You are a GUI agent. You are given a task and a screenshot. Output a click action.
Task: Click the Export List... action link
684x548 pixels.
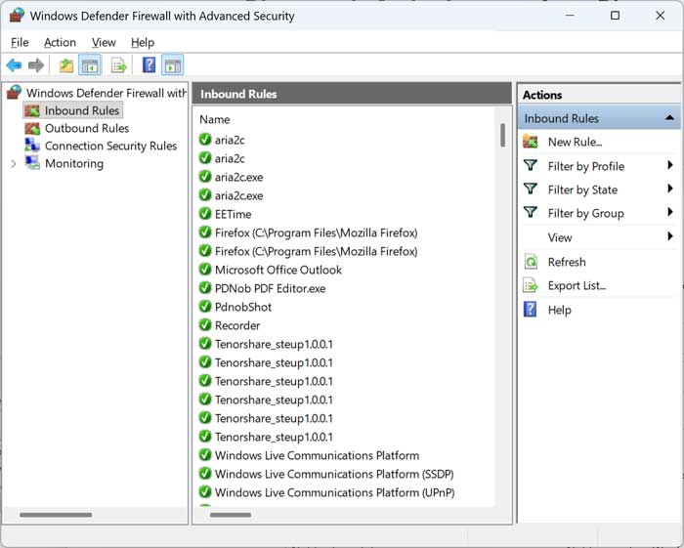pyautogui.click(x=577, y=286)
